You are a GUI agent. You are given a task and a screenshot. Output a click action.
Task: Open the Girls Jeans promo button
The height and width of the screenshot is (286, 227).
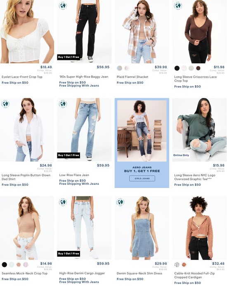tap(142, 179)
